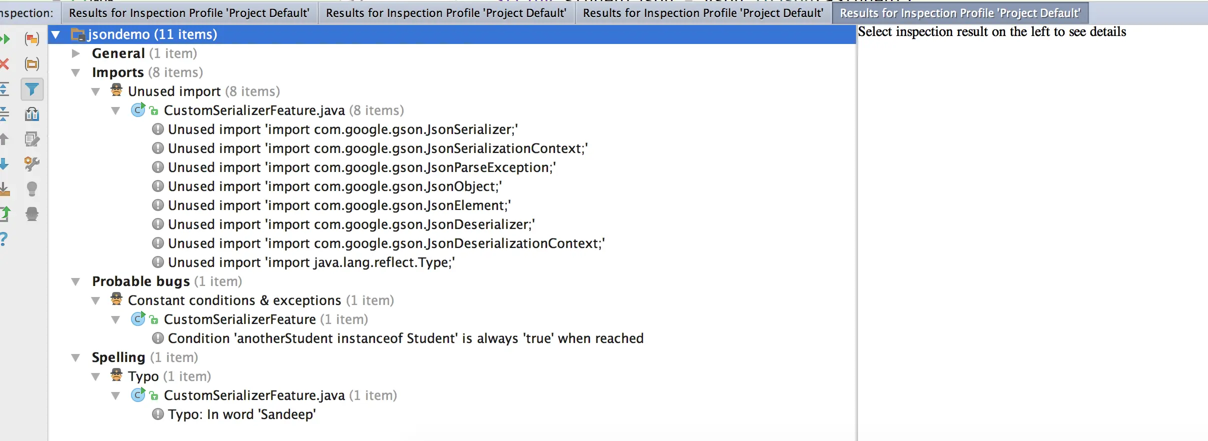The image size is (1208, 441).
Task: Click the wrench inspection settings icon
Action: click(32, 164)
